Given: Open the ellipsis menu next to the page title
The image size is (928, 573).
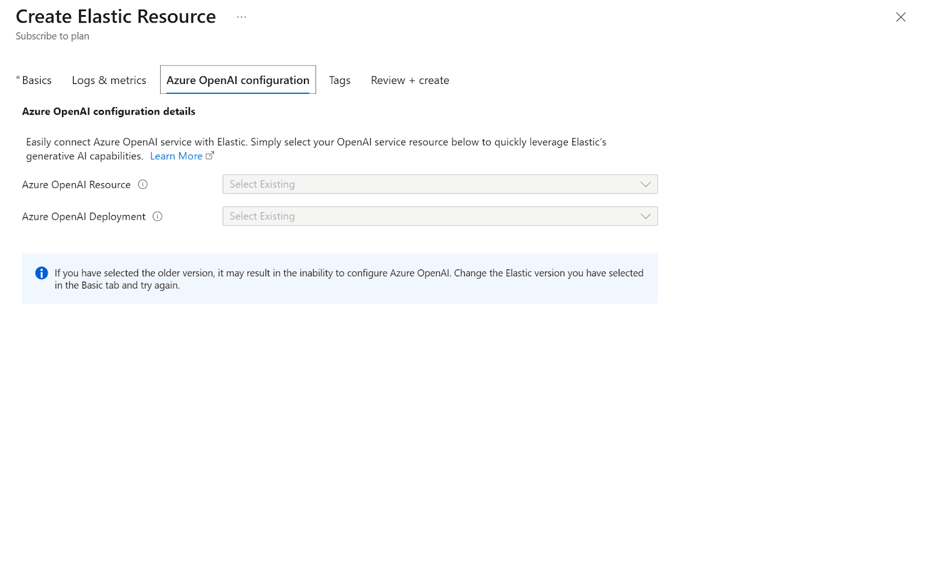Looking at the screenshot, I should coord(241,17).
